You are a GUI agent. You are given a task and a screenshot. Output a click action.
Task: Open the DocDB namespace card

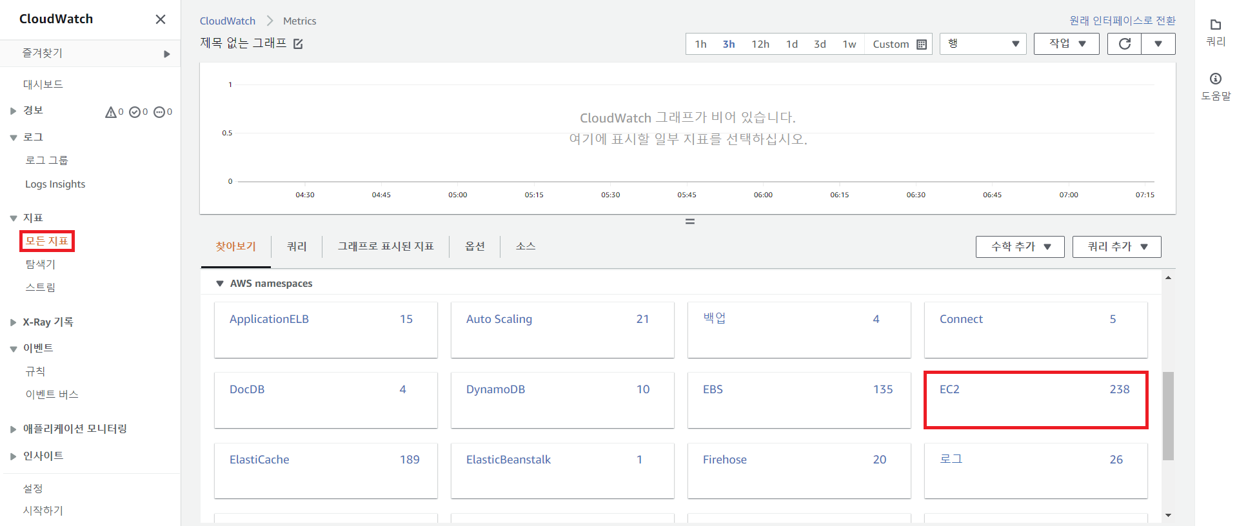point(326,400)
